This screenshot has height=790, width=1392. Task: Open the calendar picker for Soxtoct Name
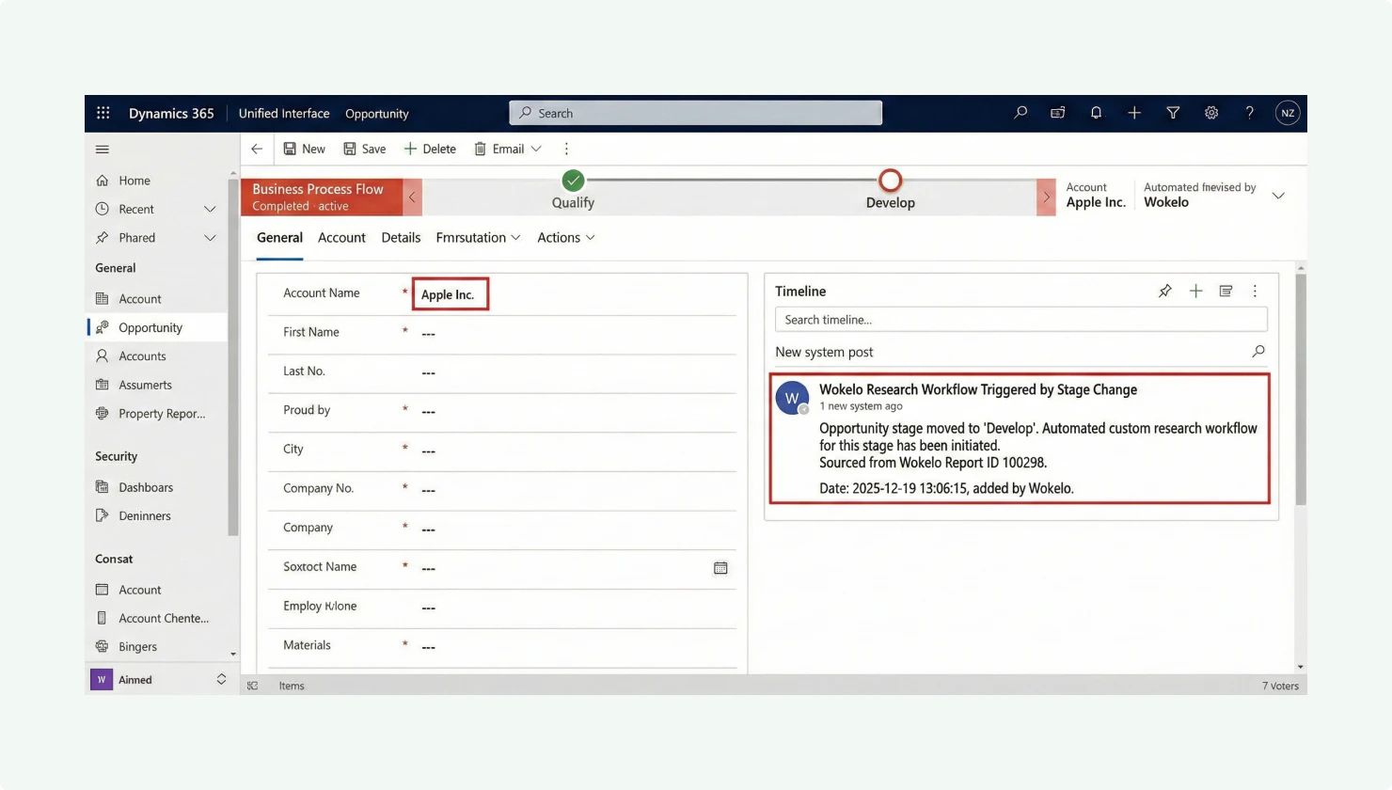(x=720, y=568)
